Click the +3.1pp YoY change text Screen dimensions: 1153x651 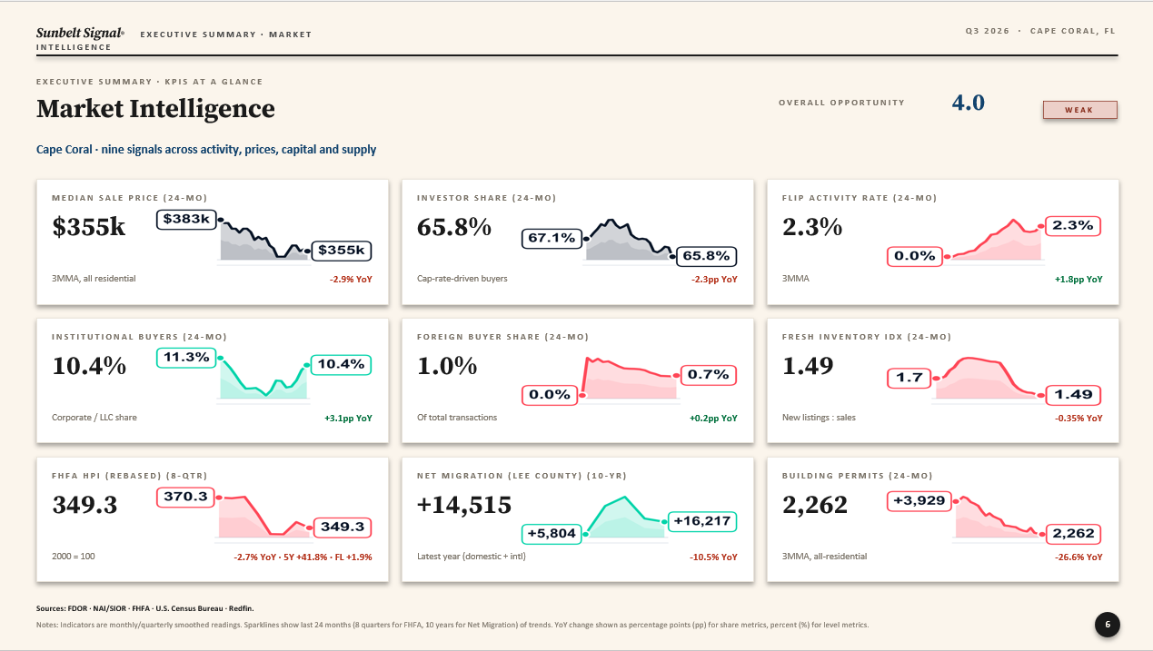[348, 418]
